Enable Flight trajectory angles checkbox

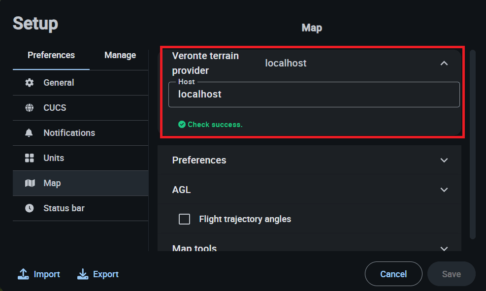(x=185, y=219)
